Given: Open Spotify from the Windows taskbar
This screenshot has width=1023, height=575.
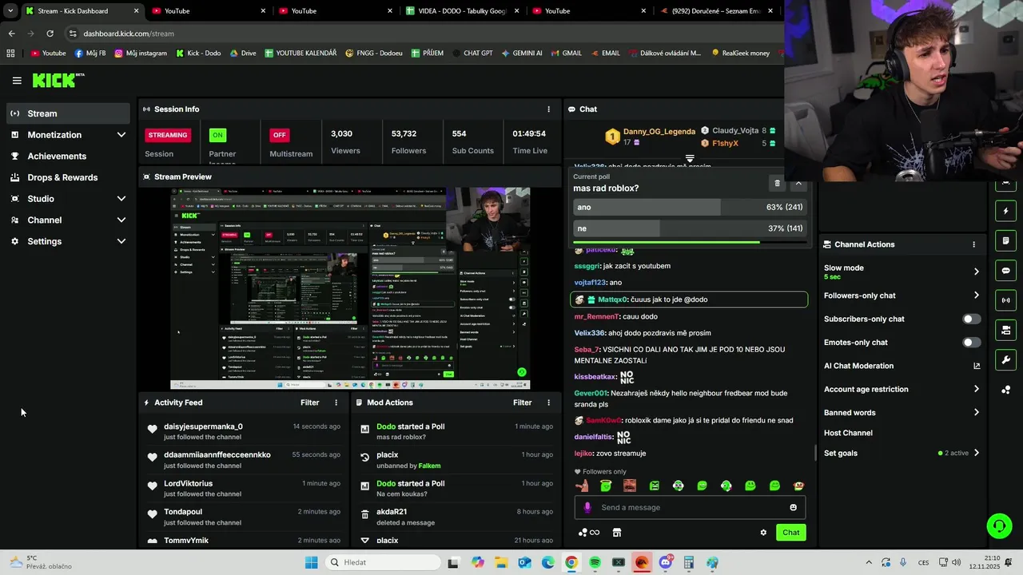Looking at the screenshot, I should pyautogui.click(x=595, y=563).
